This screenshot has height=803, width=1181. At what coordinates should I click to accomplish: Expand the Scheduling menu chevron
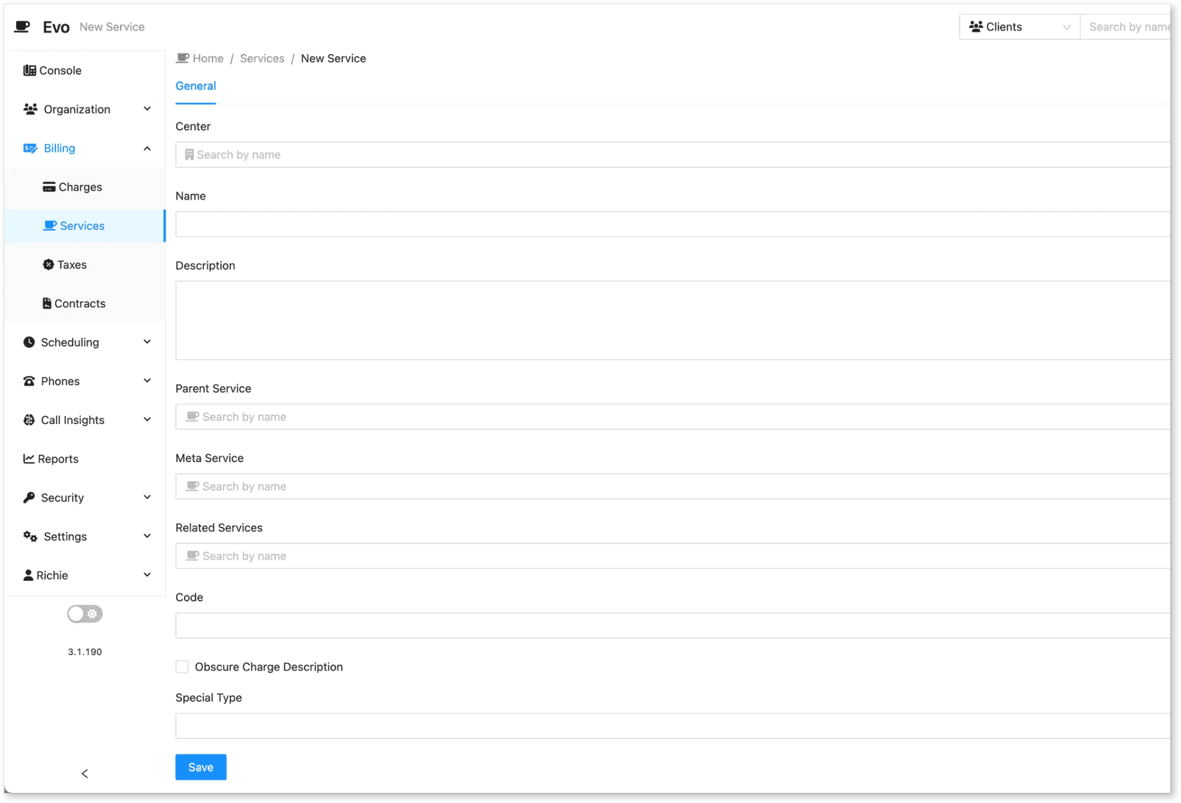click(x=147, y=342)
